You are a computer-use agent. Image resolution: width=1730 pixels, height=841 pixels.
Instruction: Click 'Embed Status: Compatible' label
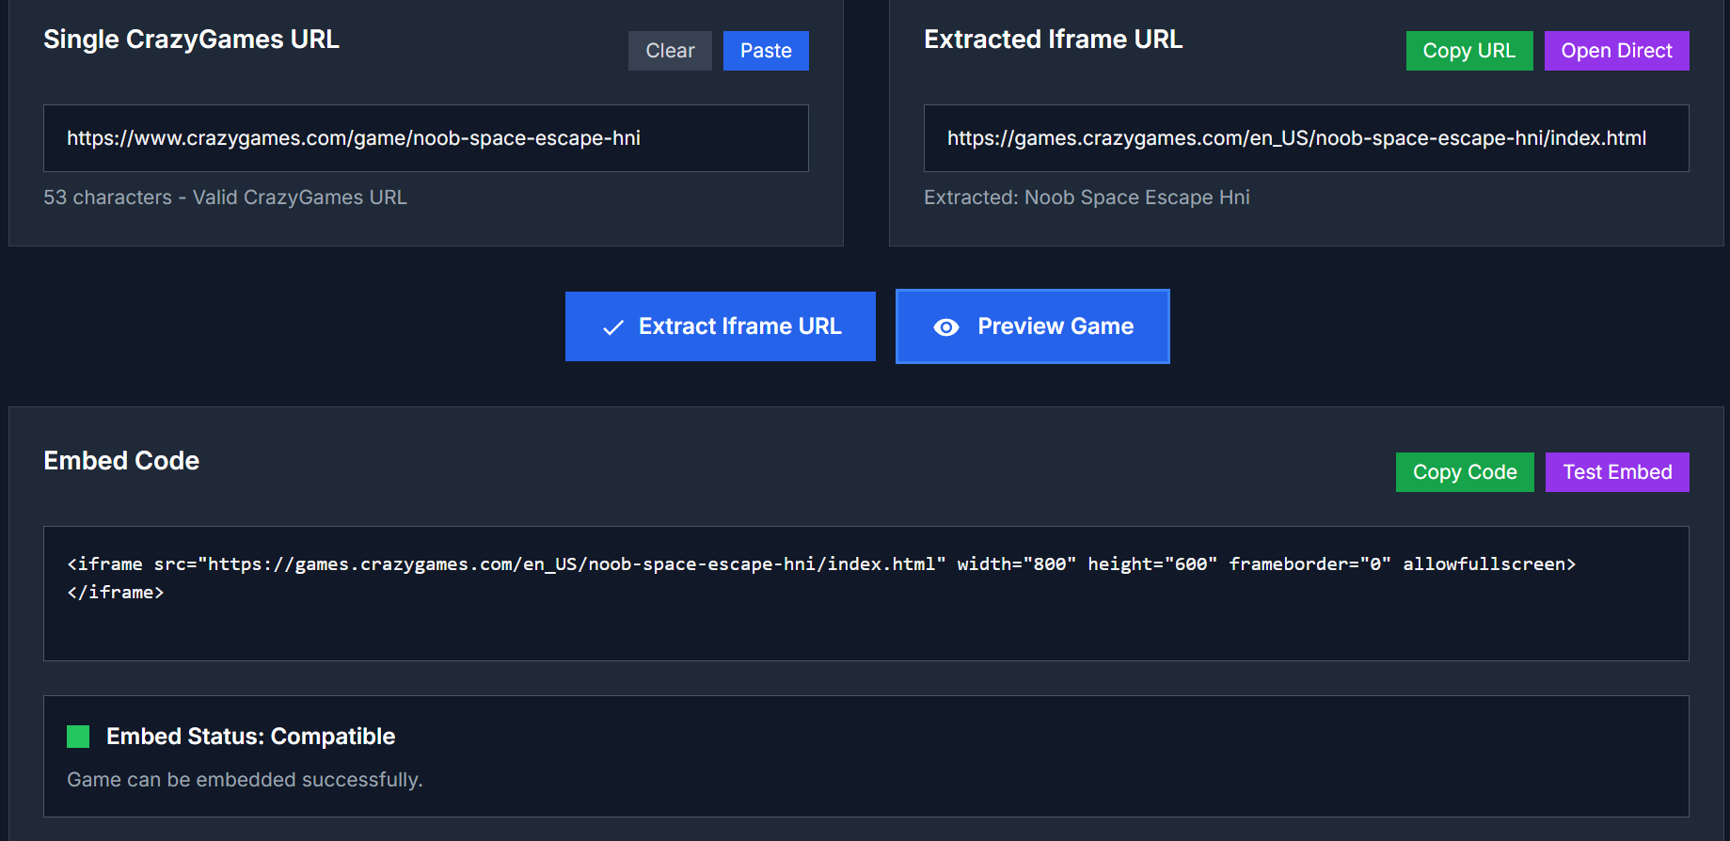click(250, 737)
